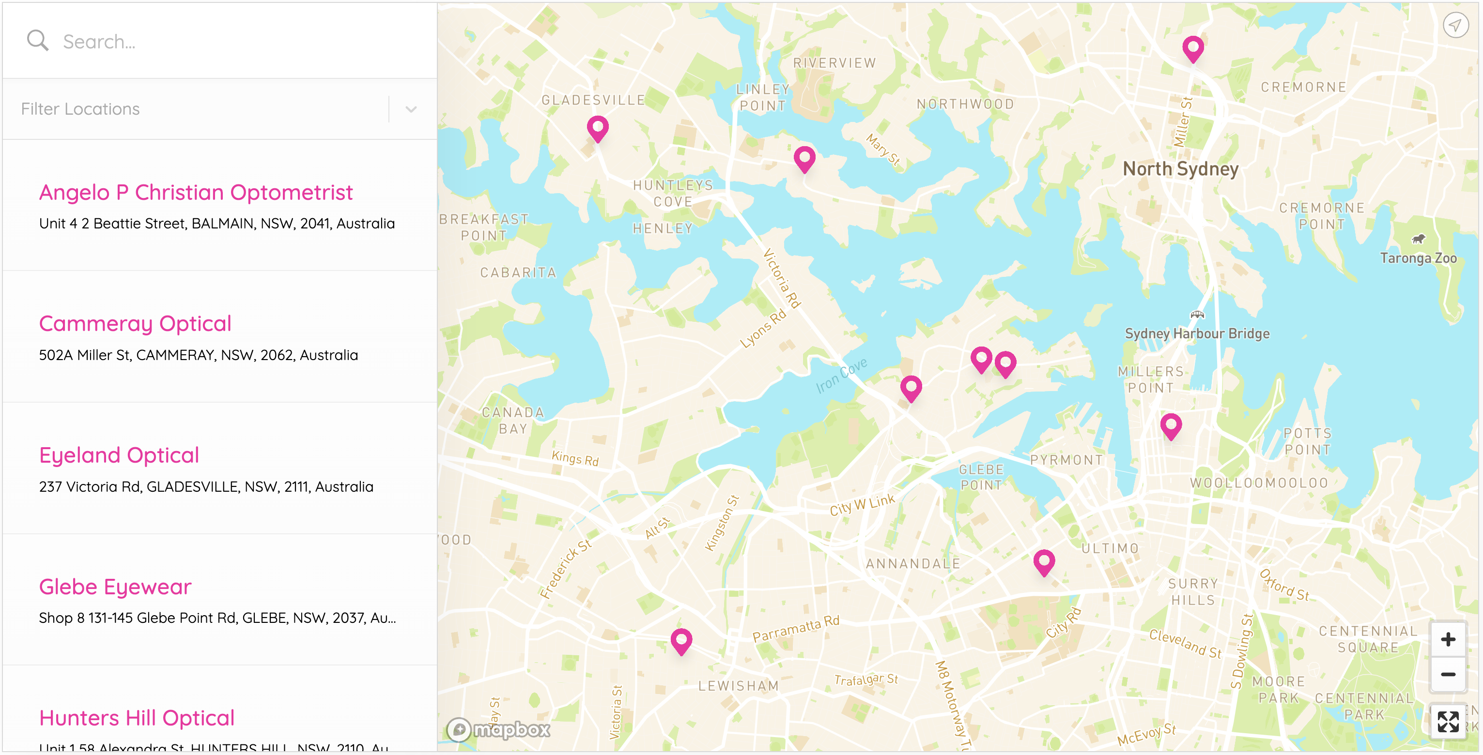Zoom in using the plus button
The height and width of the screenshot is (755, 1483).
tap(1449, 639)
